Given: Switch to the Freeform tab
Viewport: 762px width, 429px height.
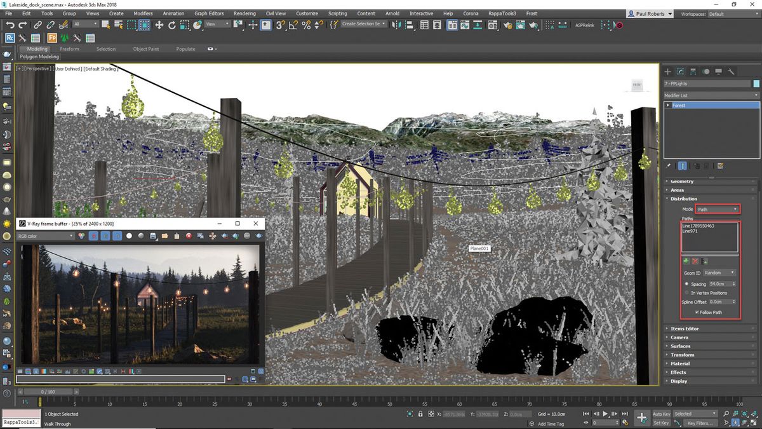Looking at the screenshot, I should pos(70,48).
